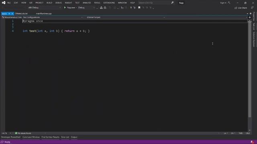
Task: Switch to the CMakeLists.txt tab
Action: pos(21,14)
